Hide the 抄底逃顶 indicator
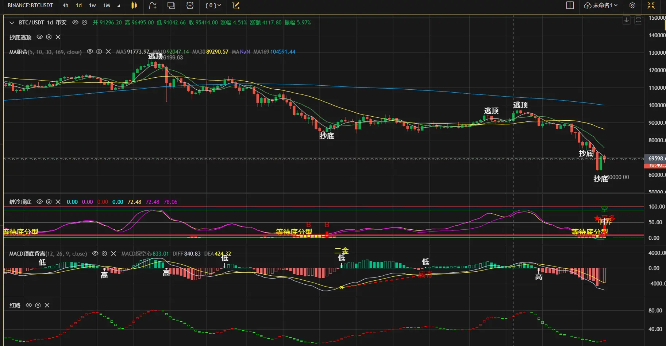 pos(40,37)
